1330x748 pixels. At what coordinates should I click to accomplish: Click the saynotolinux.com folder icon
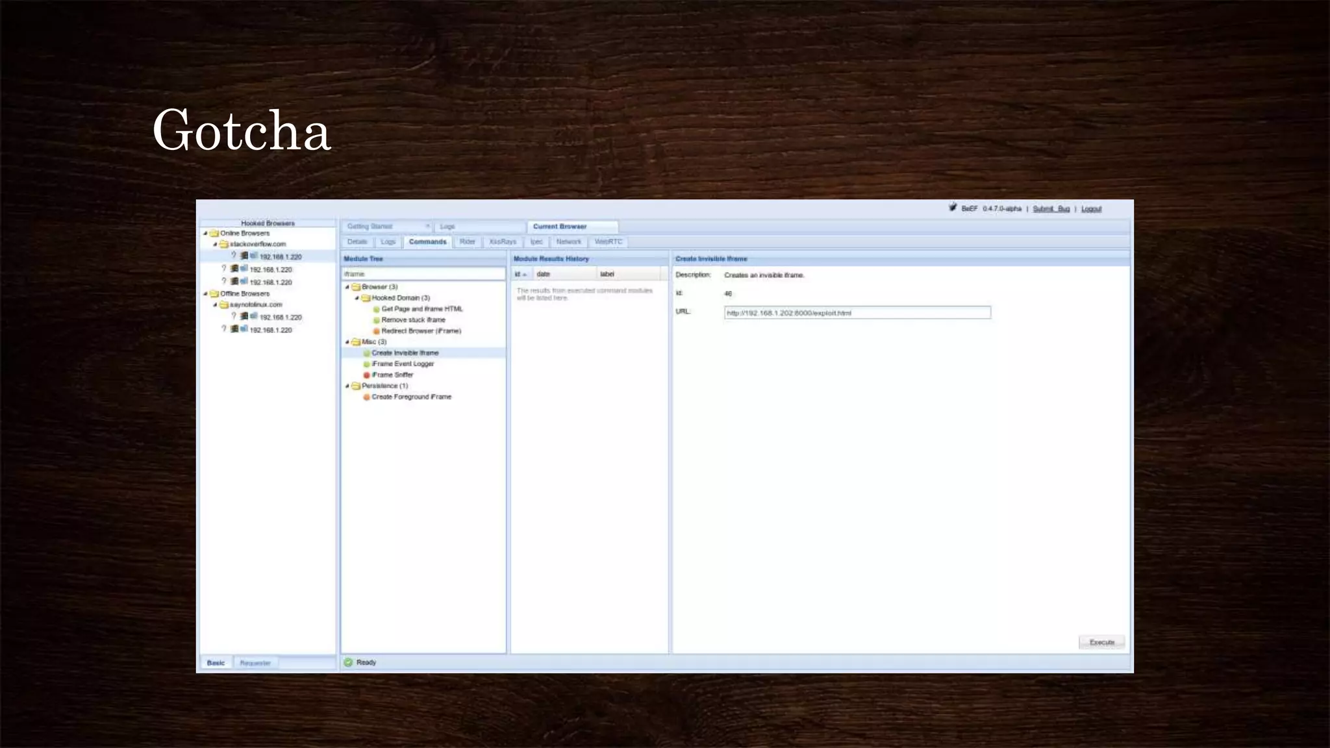click(x=223, y=305)
